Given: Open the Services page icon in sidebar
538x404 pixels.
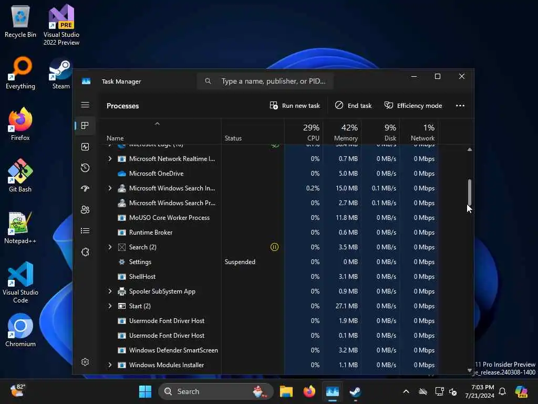Looking at the screenshot, I should point(85,252).
